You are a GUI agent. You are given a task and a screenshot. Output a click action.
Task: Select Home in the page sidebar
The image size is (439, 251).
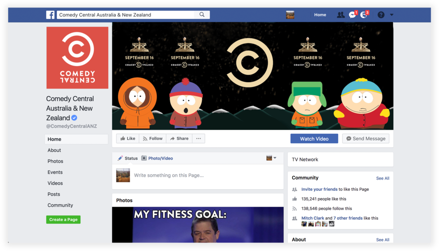(x=76, y=139)
